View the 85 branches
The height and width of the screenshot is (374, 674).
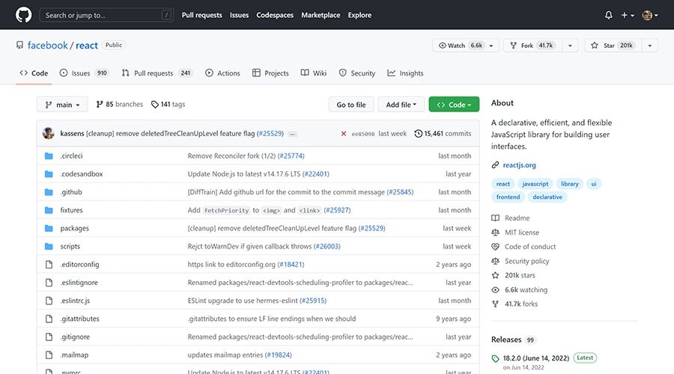tap(120, 104)
